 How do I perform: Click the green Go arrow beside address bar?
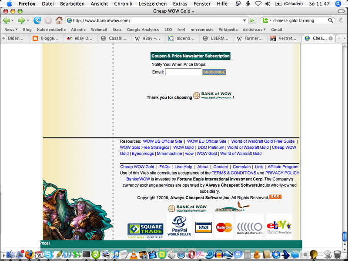tap(252, 20)
